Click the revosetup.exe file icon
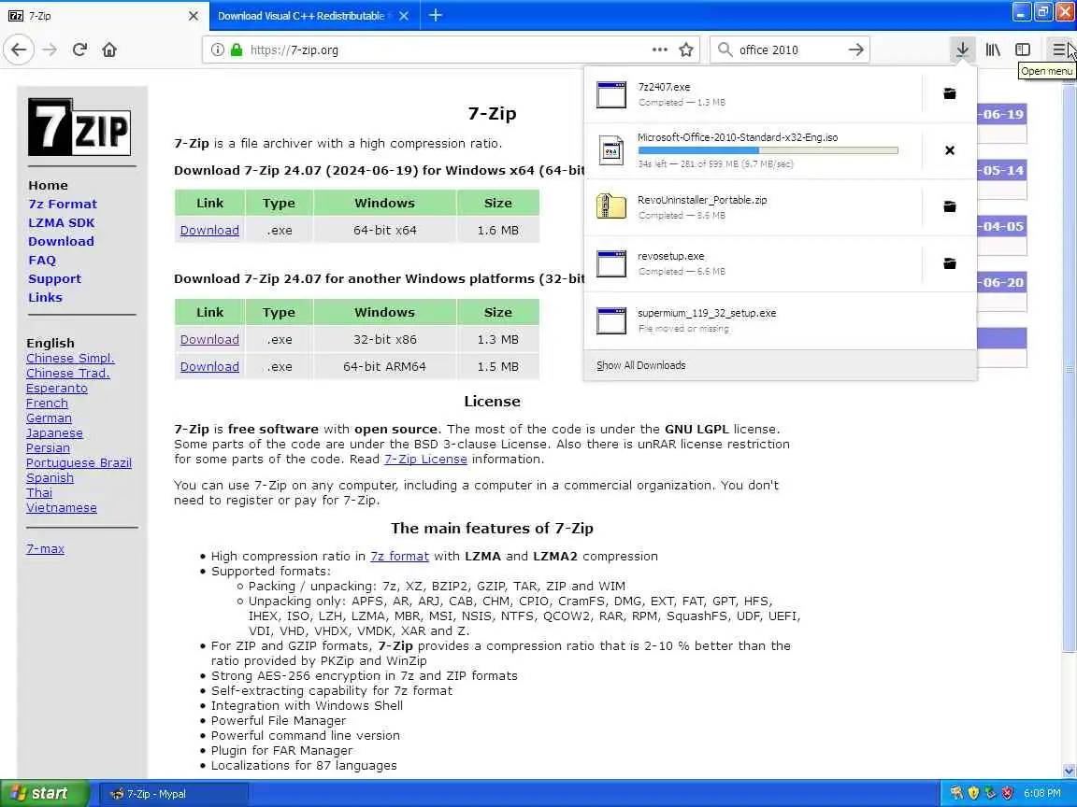 click(611, 263)
